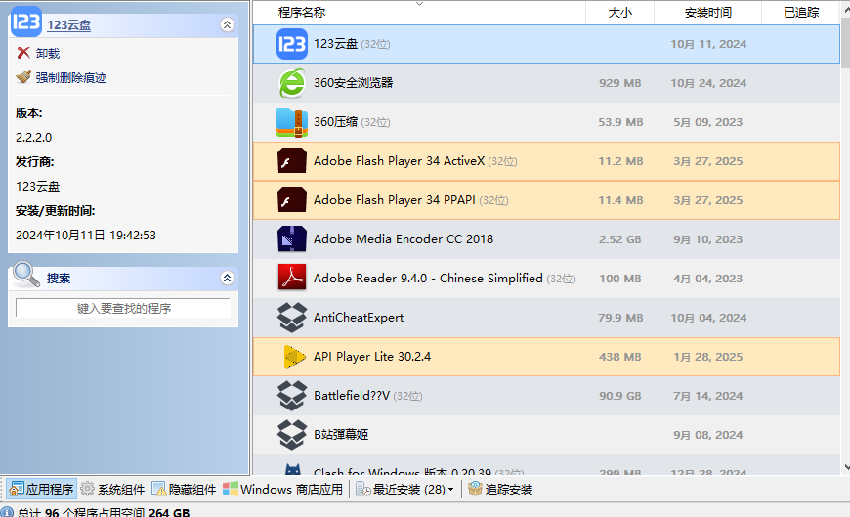Open the Windows 商店应用 tab

click(282, 490)
